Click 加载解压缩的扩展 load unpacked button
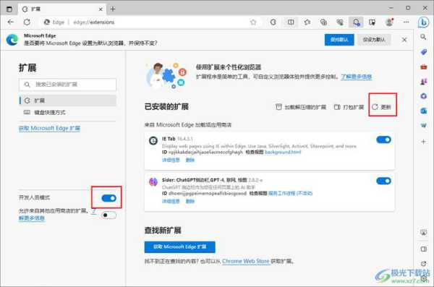The image size is (434, 287). (301, 107)
